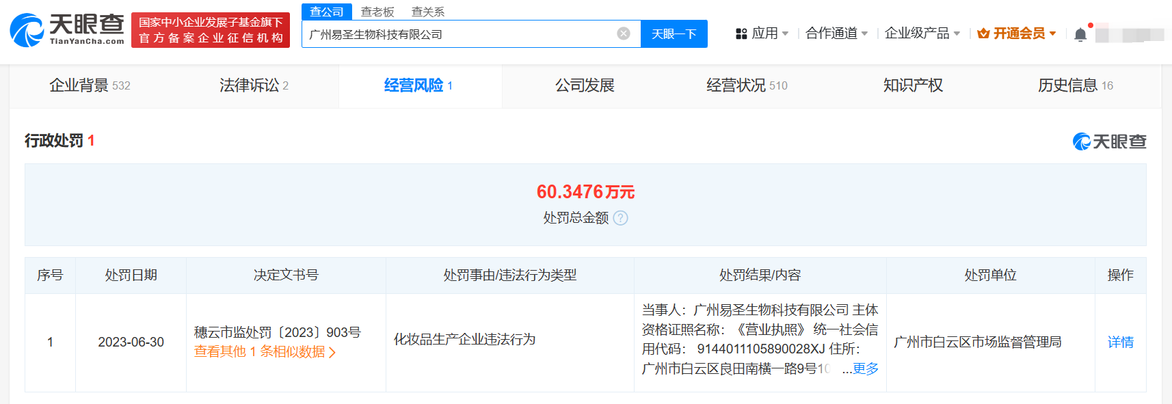Select the 查老板 search tab
The width and height of the screenshot is (1172, 404).
click(x=377, y=12)
